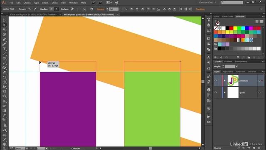The height and width of the screenshot is (150, 266).
Task: Open the Effect menu
Action: click(x=54, y=3)
